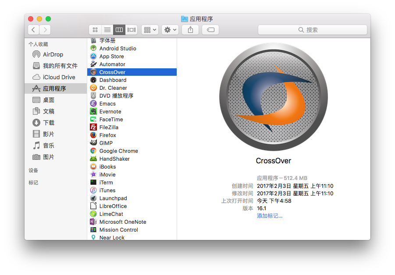Select iCloud Drive in sidebar
The image size is (395, 275).
click(59, 77)
